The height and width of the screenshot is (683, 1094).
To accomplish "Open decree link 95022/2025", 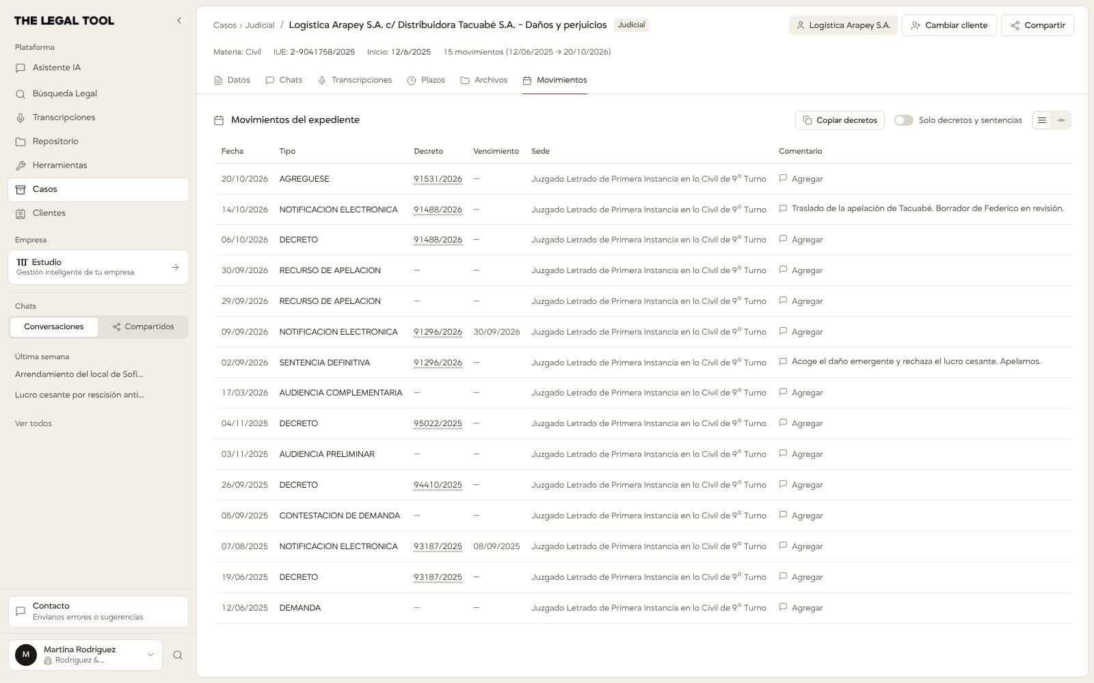I will 438,423.
